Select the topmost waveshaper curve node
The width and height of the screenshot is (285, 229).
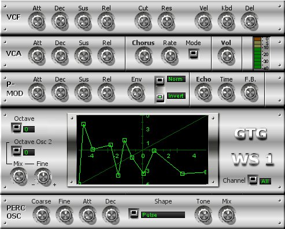83,124
